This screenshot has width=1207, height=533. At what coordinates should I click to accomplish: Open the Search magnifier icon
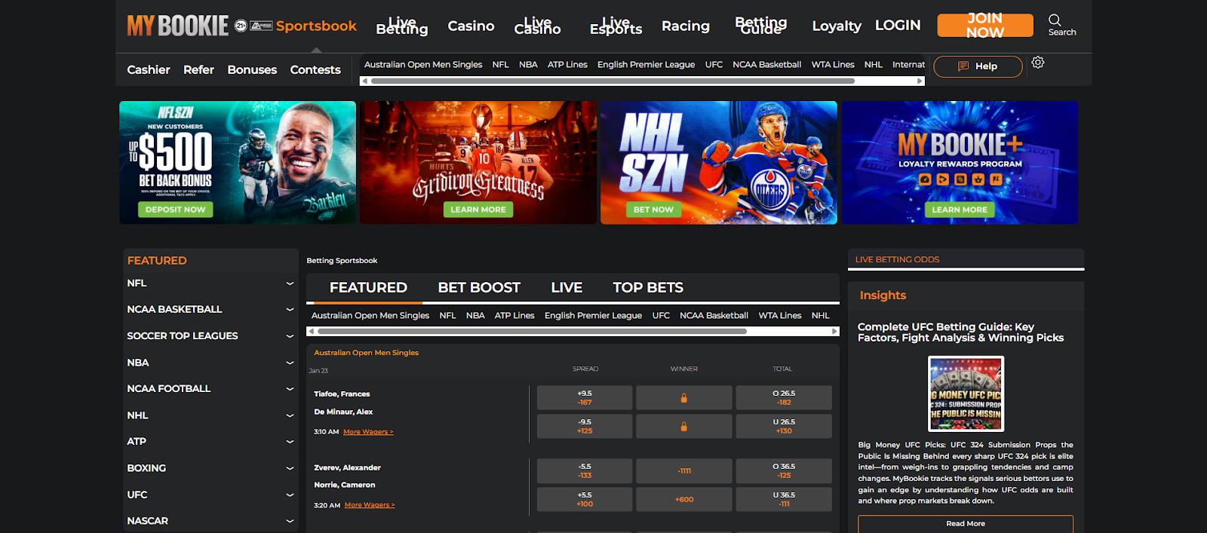(1055, 20)
